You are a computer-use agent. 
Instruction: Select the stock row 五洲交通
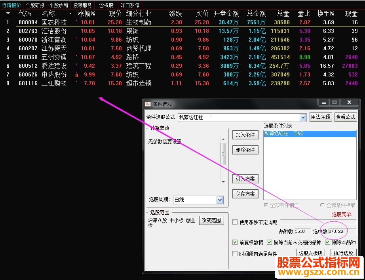[x=182, y=57]
